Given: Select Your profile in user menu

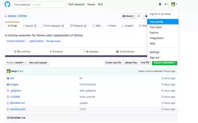Looking at the screenshot, I should (163, 22).
